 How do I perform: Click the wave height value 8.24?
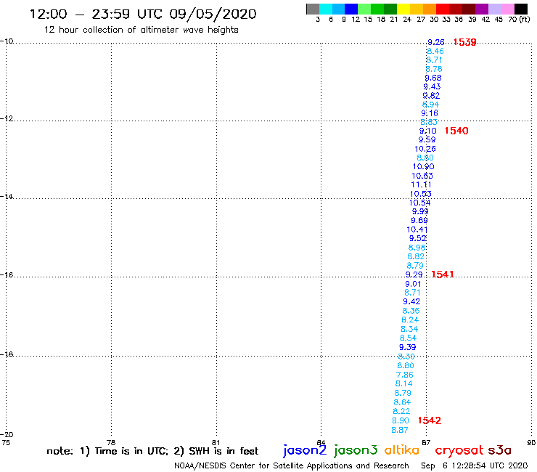(410, 320)
